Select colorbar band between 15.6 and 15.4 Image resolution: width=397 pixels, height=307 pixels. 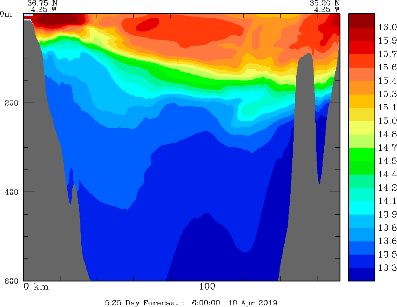361,74
